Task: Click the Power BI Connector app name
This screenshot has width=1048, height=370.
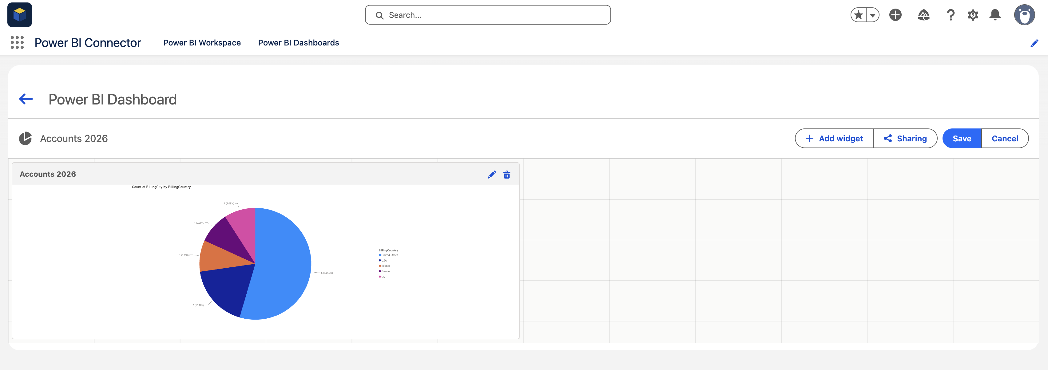Action: pos(87,43)
